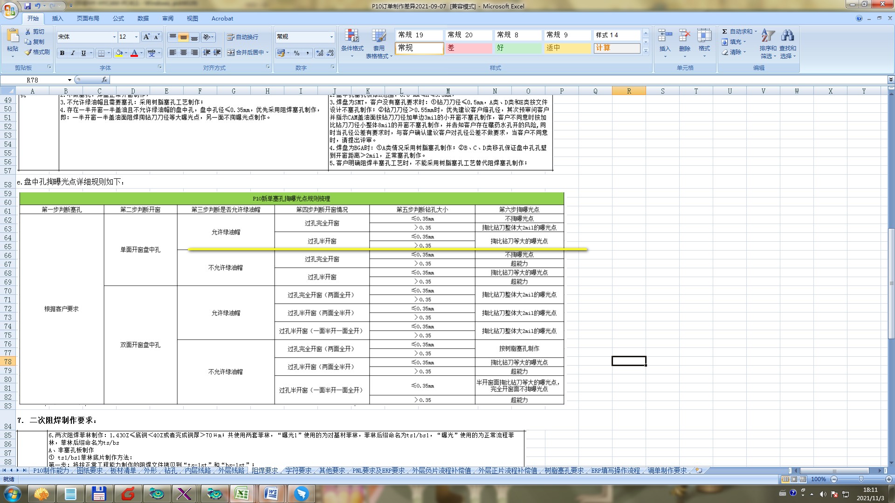Toggle bold formatting
The height and width of the screenshot is (503, 895).
62,53
